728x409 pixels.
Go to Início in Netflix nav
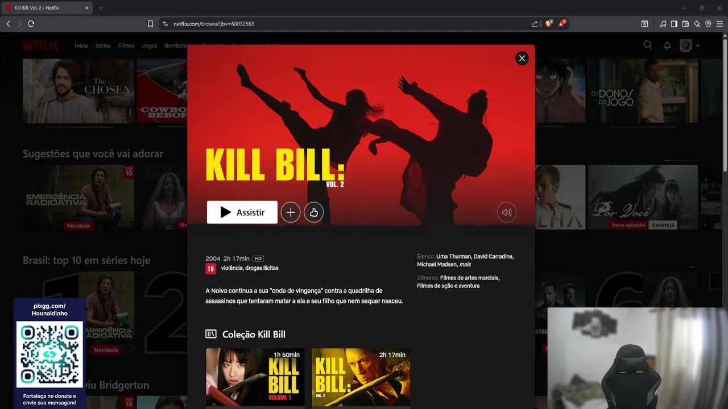(x=81, y=46)
